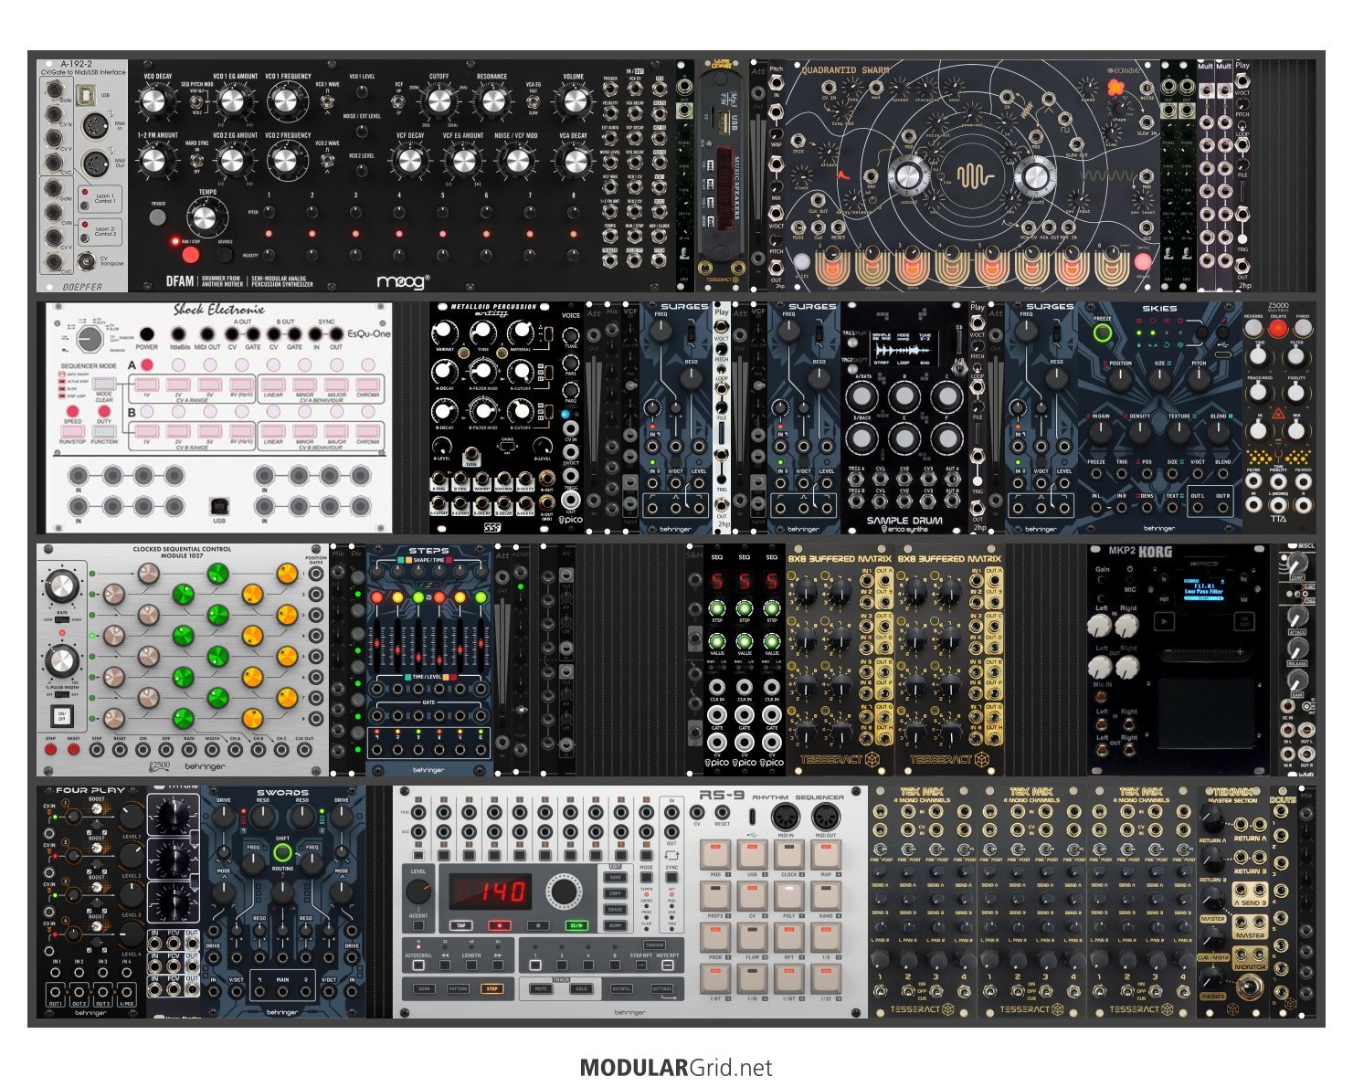Toggle the ACCENT button on the RS-9
Screen dimensions: 1353x1087
tap(418, 925)
